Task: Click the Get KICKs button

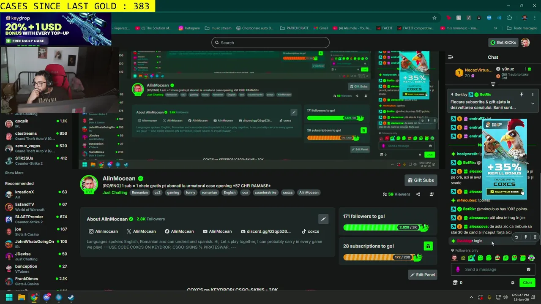Action: click(503, 43)
